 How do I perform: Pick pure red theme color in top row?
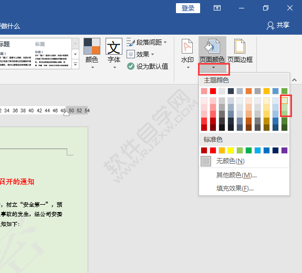213,91
